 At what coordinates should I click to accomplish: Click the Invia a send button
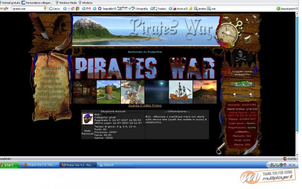tap(179, 9)
